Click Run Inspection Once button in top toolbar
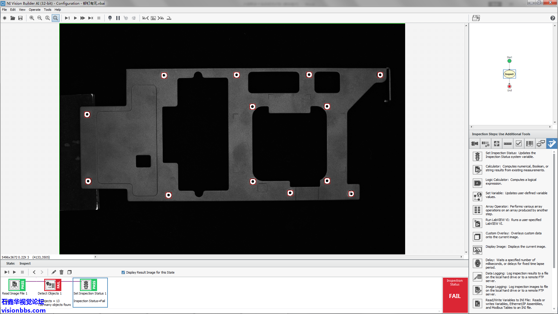Screen dimensions: 558x314 point(67,18)
